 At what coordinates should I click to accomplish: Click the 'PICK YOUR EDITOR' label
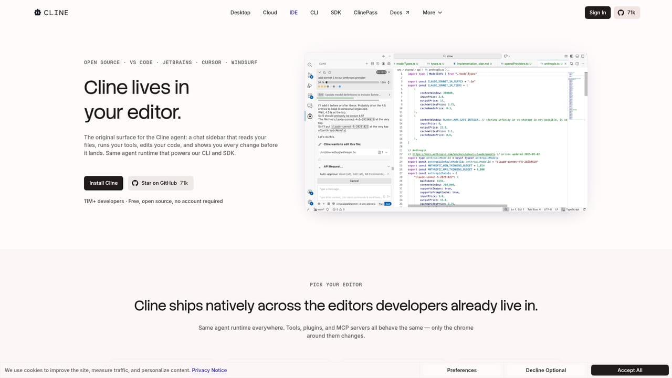pyautogui.click(x=336, y=285)
